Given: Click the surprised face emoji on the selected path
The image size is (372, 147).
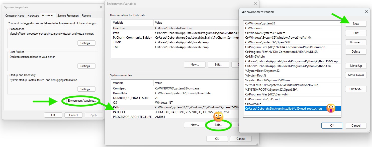Looking at the screenshot, I should click(331, 108).
